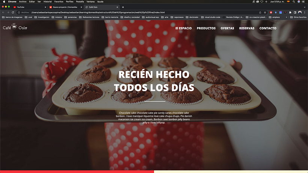Viewport: 308px width, 173px height.
Task: Open the arte bookmark folder
Action: click(165, 17)
